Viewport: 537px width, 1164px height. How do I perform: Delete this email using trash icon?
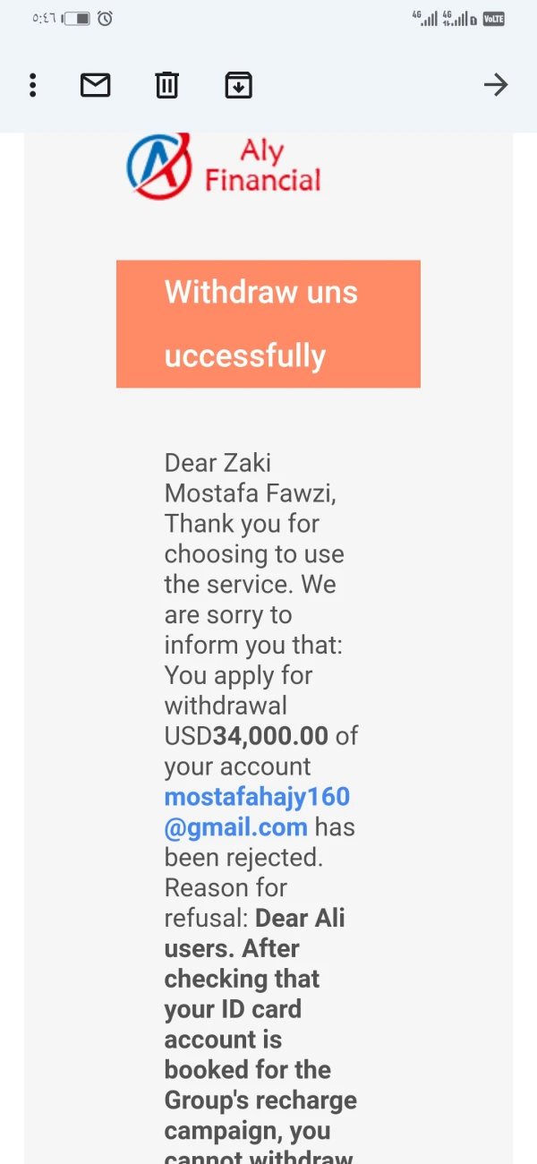tap(166, 85)
